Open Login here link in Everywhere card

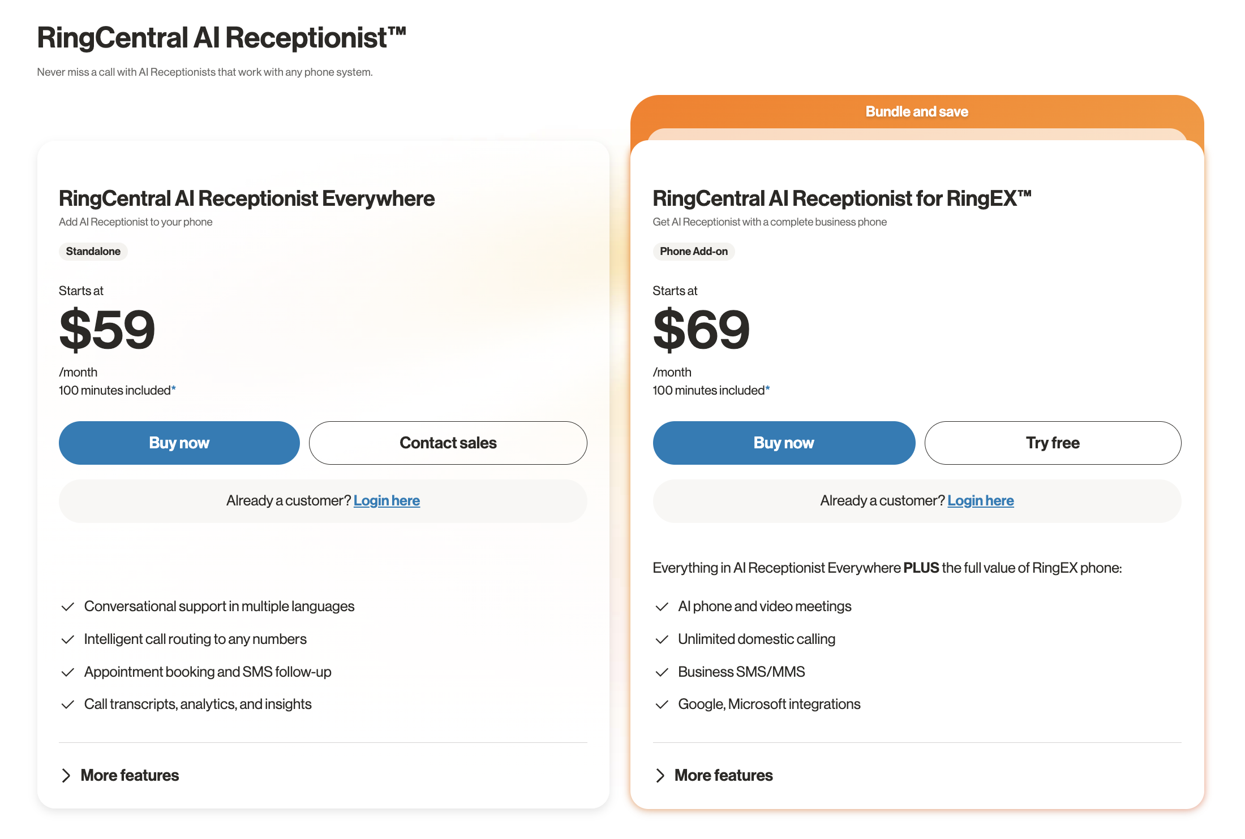(x=387, y=501)
